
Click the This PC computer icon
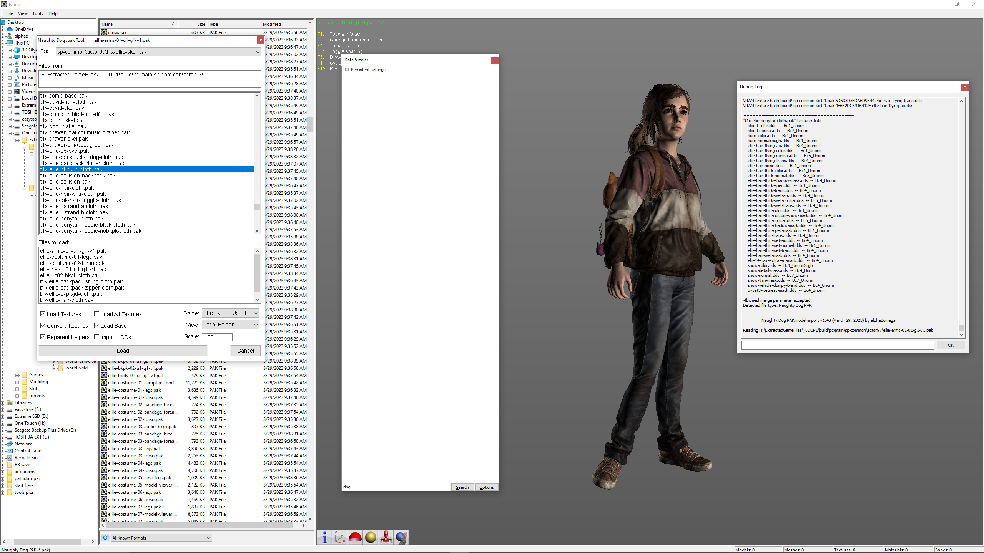pos(10,43)
